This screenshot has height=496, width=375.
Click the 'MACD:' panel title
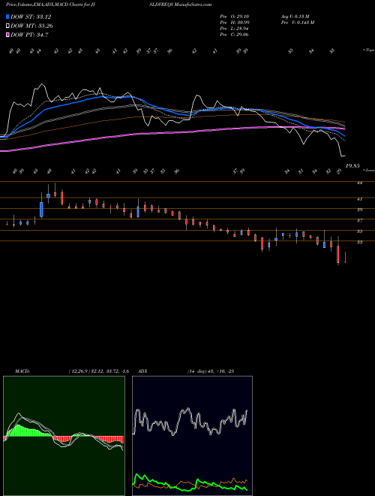click(x=22, y=371)
